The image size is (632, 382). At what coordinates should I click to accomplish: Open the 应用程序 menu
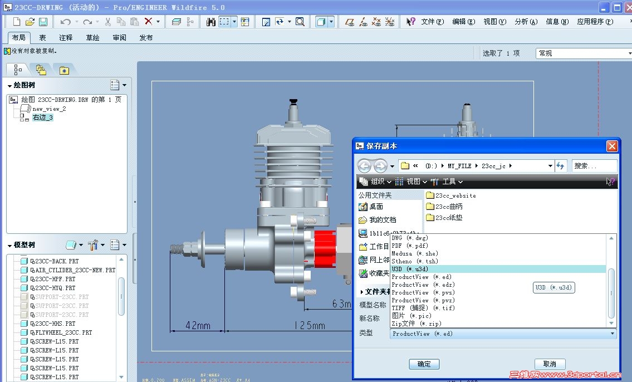tap(595, 22)
